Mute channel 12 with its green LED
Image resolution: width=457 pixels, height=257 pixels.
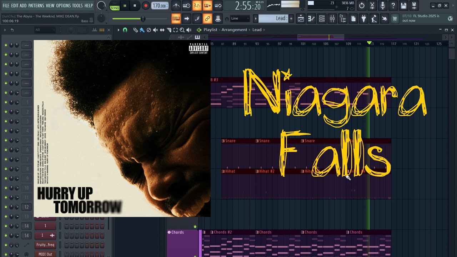click(6, 207)
